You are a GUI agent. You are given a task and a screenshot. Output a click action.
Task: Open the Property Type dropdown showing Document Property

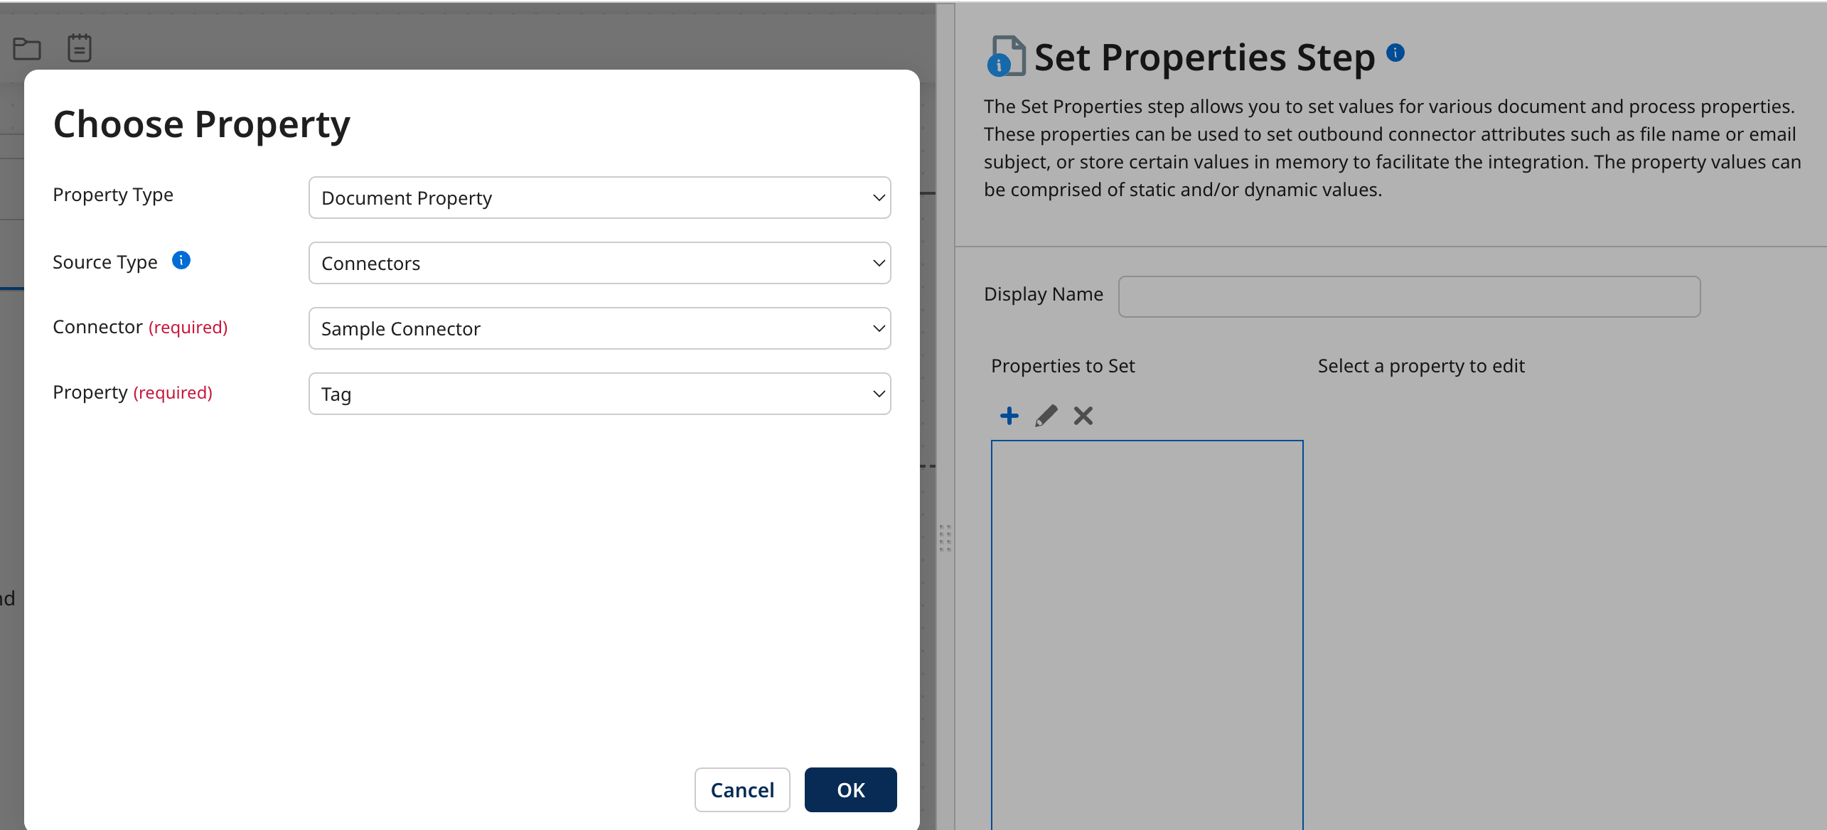click(x=599, y=198)
